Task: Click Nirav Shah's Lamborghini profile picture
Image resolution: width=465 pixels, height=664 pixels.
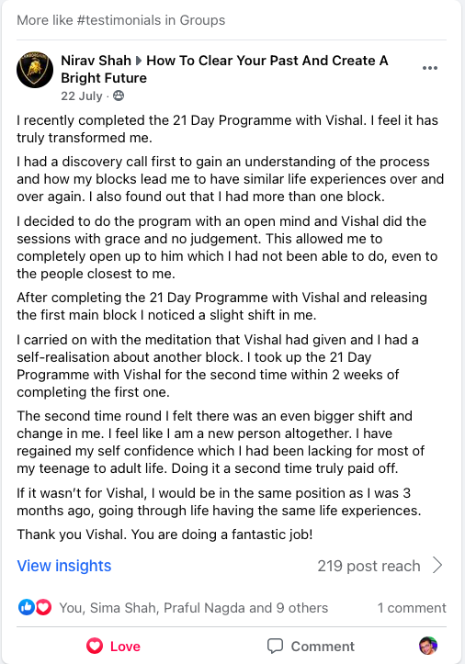Action: (35, 70)
